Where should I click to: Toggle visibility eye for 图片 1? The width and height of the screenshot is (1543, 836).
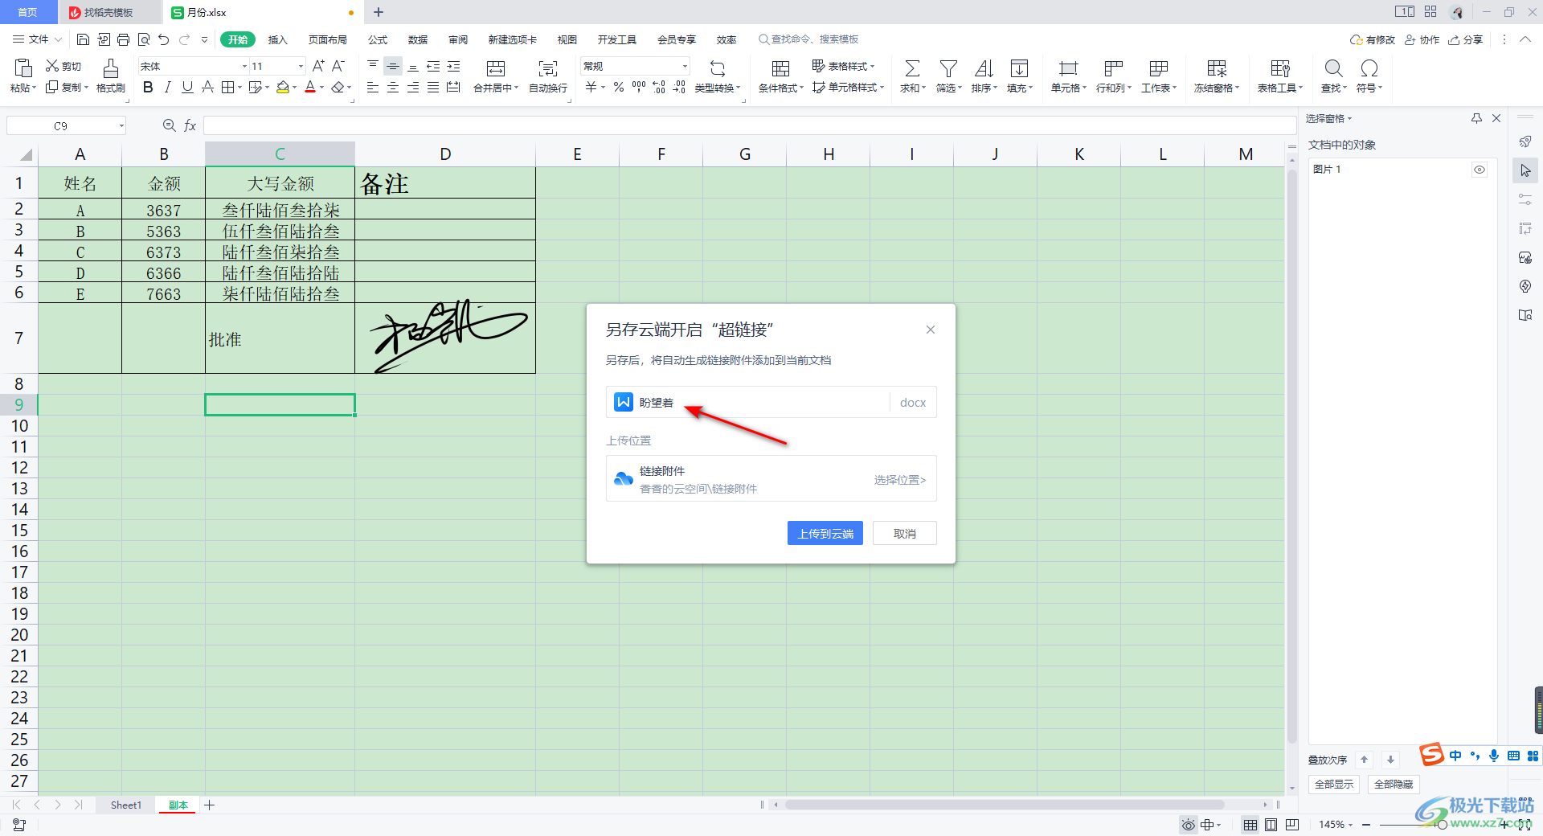point(1480,170)
